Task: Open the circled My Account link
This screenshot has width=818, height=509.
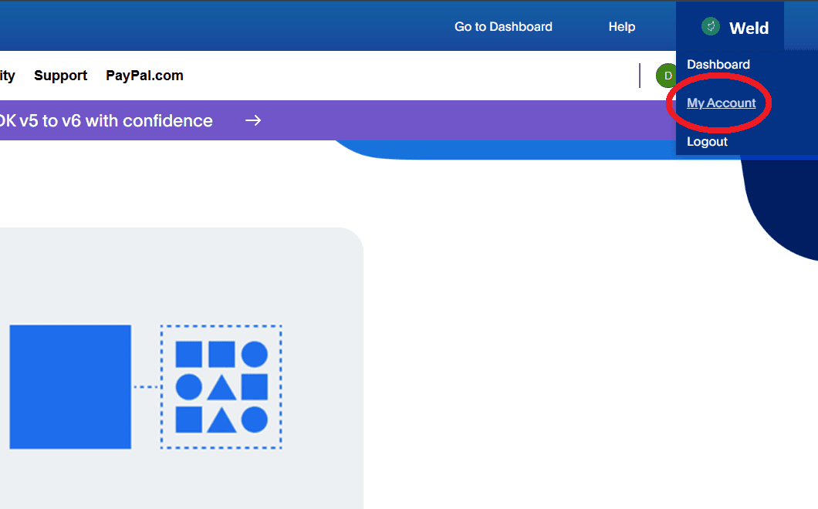Action: (722, 103)
